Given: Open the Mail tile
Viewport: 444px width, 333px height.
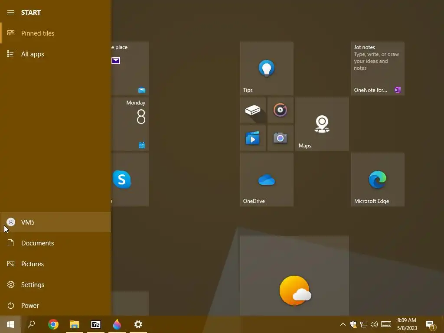Looking at the screenshot, I should click(x=130, y=68).
